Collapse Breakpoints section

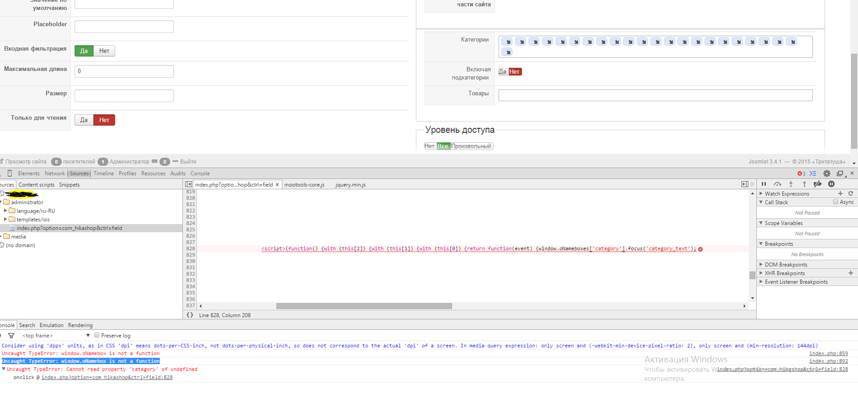pos(761,243)
